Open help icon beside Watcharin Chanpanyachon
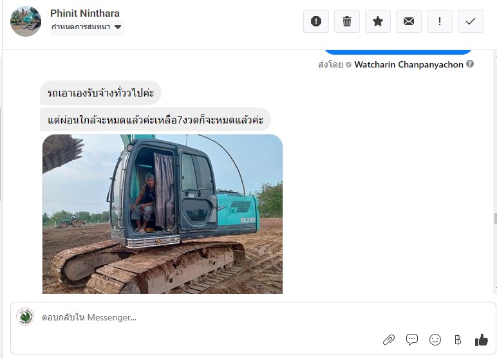The image size is (497, 359). tap(471, 64)
